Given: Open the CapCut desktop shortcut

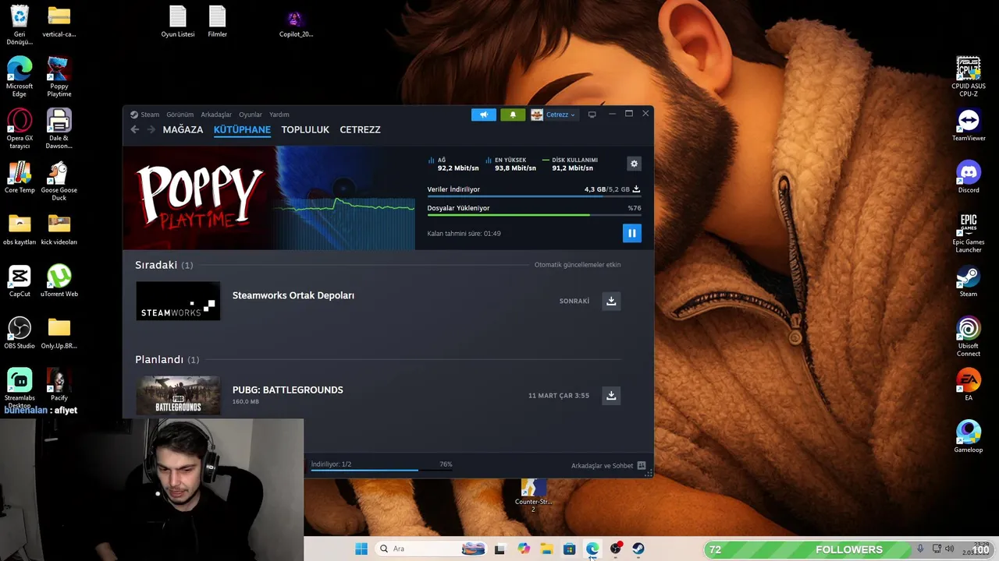Looking at the screenshot, I should (x=20, y=281).
